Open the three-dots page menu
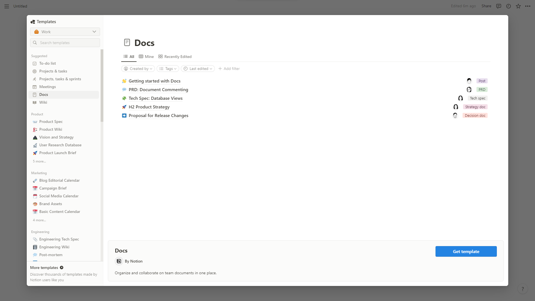Viewport: 535px width, 301px height. 528,6
